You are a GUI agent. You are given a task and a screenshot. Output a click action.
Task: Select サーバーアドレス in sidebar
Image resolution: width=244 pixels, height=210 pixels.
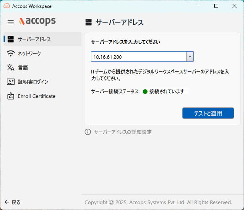click(x=42, y=39)
